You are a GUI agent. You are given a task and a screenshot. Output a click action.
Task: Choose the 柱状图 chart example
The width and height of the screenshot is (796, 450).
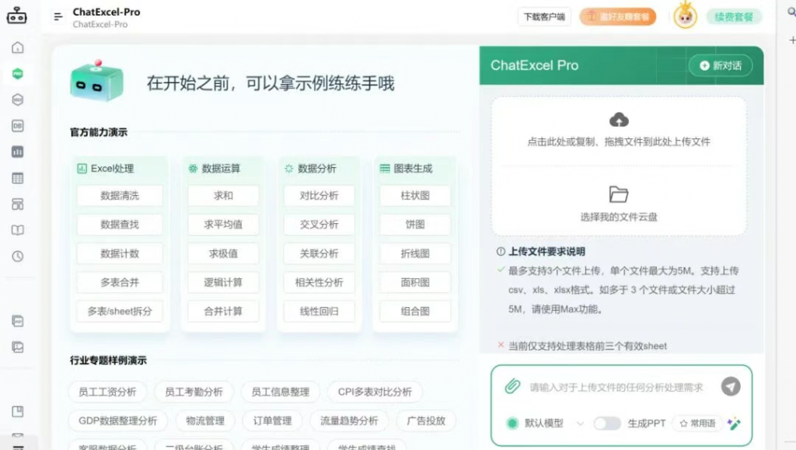415,196
